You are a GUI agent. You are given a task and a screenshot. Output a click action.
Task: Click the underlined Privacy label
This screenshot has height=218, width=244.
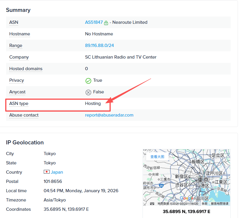(17, 80)
